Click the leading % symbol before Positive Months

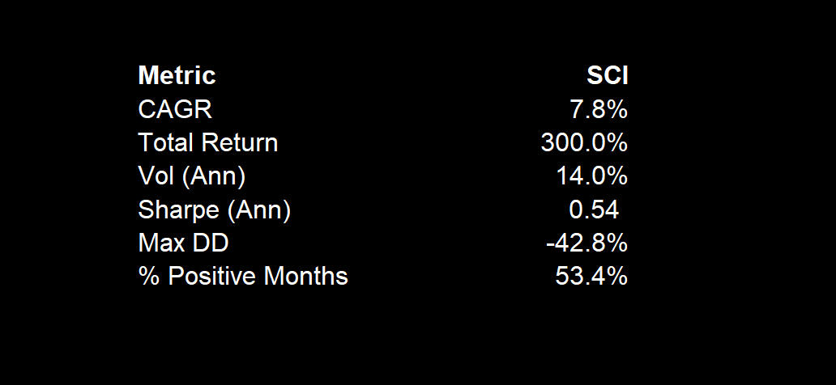148,277
